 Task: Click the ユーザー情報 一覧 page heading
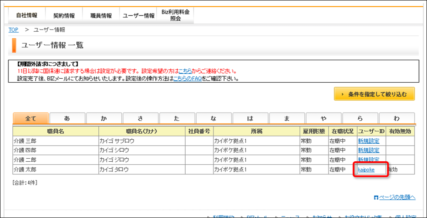click(x=52, y=45)
